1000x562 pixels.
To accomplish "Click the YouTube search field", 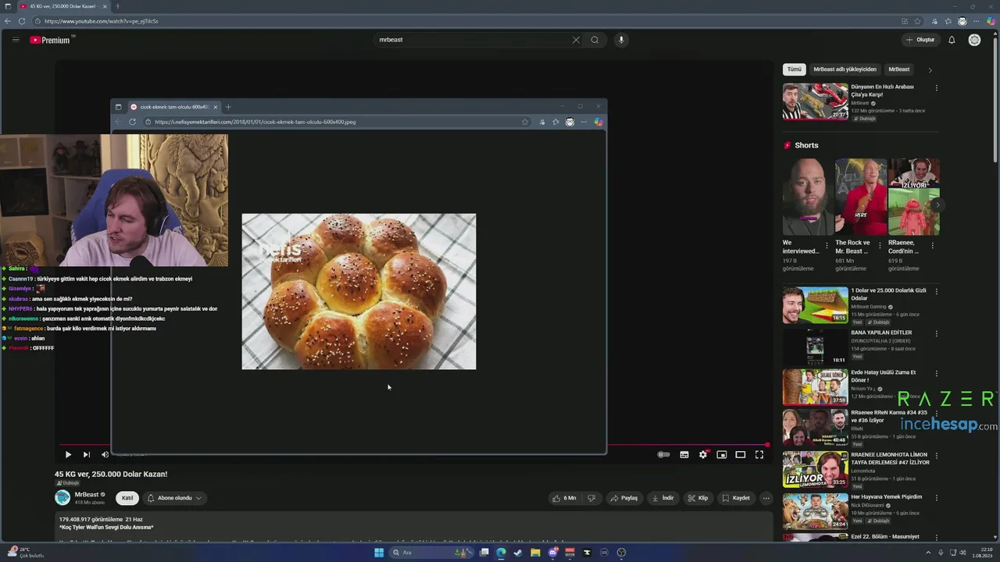I will coord(473,40).
